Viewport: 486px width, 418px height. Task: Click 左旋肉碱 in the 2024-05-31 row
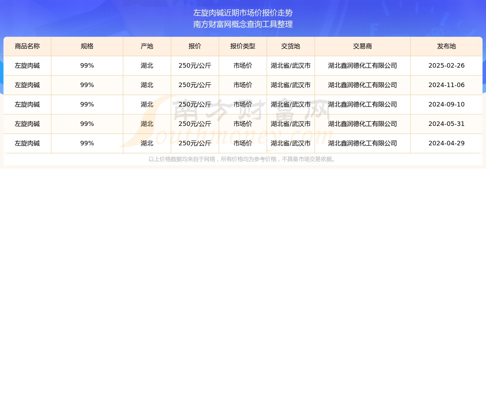coord(27,124)
